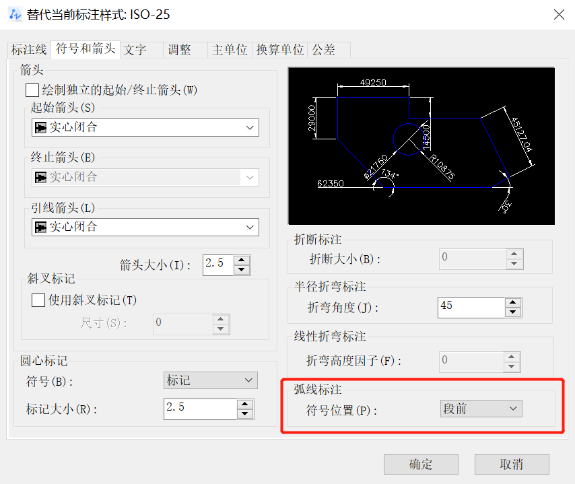Click the 折弯高度因子 input field
The height and width of the screenshot is (484, 575).
(471, 362)
